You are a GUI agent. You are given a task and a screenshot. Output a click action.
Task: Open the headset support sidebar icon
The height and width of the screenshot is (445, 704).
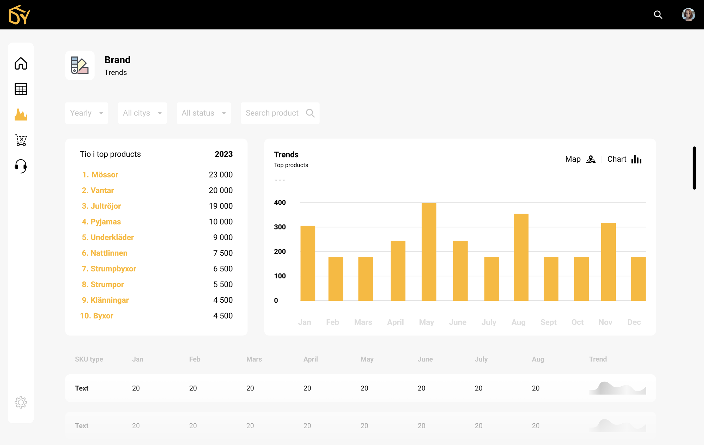[21, 166]
